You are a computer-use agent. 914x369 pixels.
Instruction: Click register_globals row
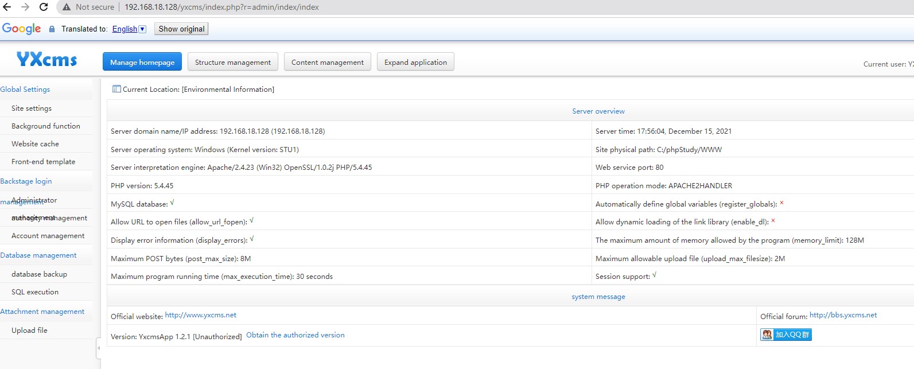click(x=753, y=204)
